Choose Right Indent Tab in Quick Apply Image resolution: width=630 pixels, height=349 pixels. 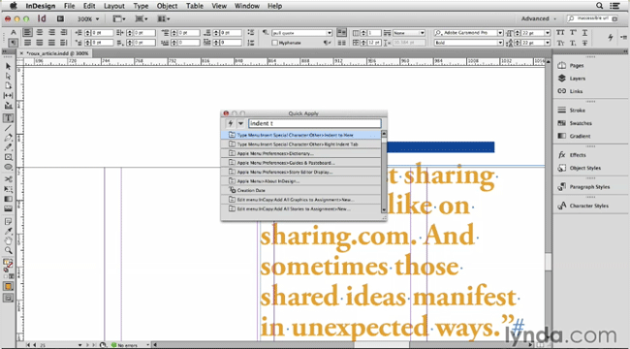[300, 144]
